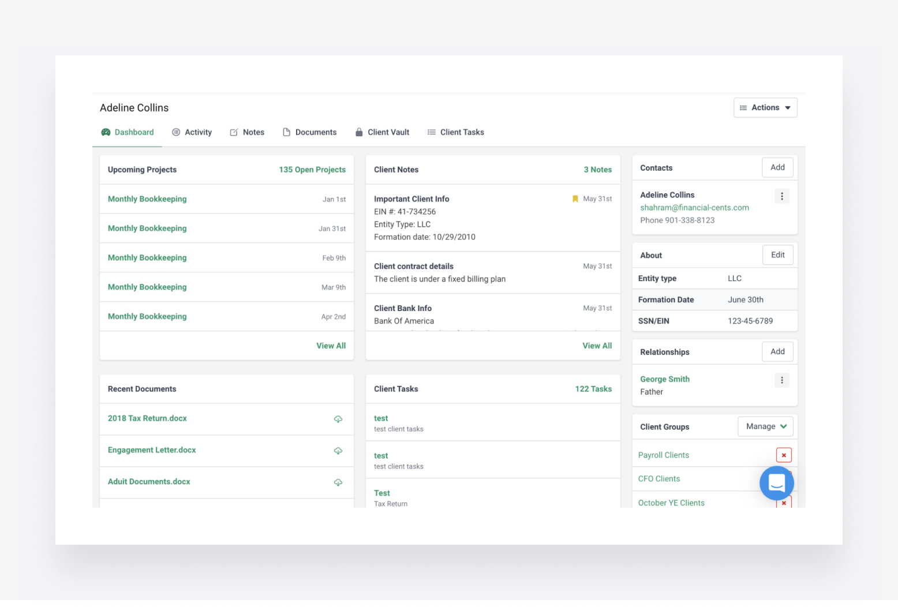Image resolution: width=898 pixels, height=607 pixels.
Task: Click the Client Vault padlock icon
Action: (x=358, y=132)
